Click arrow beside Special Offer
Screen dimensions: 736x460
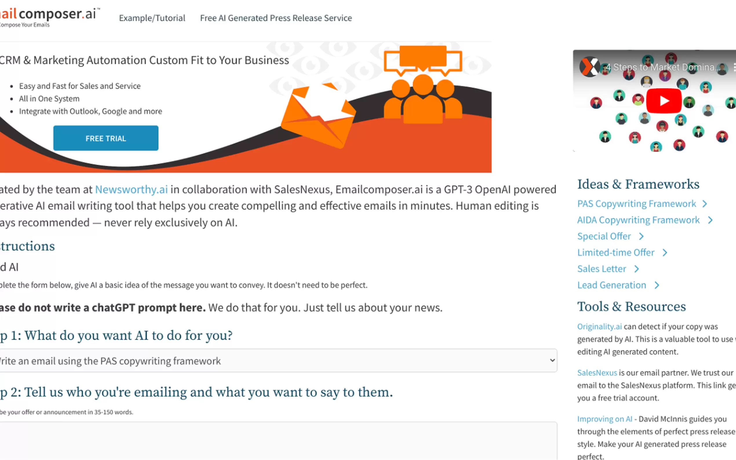click(641, 236)
